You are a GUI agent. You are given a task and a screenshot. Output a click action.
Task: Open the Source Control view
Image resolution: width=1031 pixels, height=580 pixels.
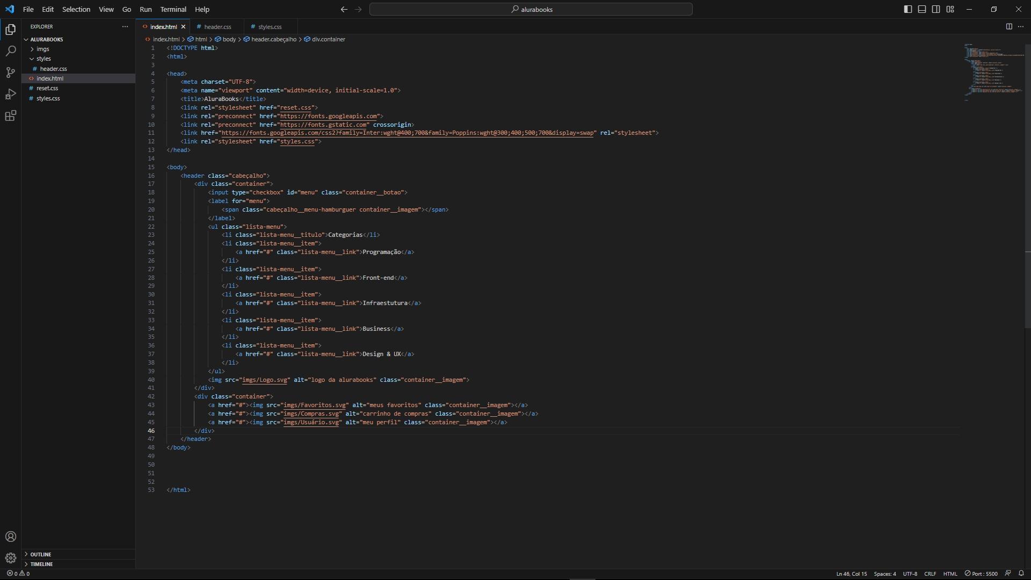click(10, 73)
